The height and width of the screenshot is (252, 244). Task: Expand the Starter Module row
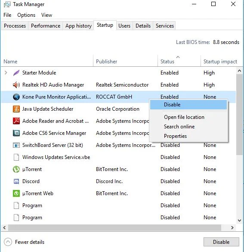click(x=6, y=73)
